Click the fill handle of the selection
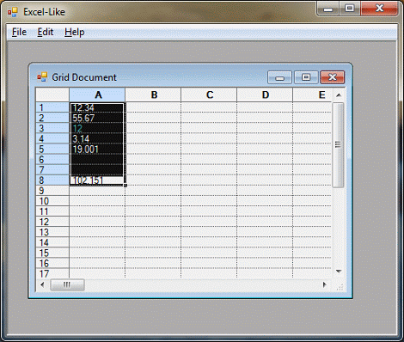The image size is (404, 342). [x=125, y=186]
